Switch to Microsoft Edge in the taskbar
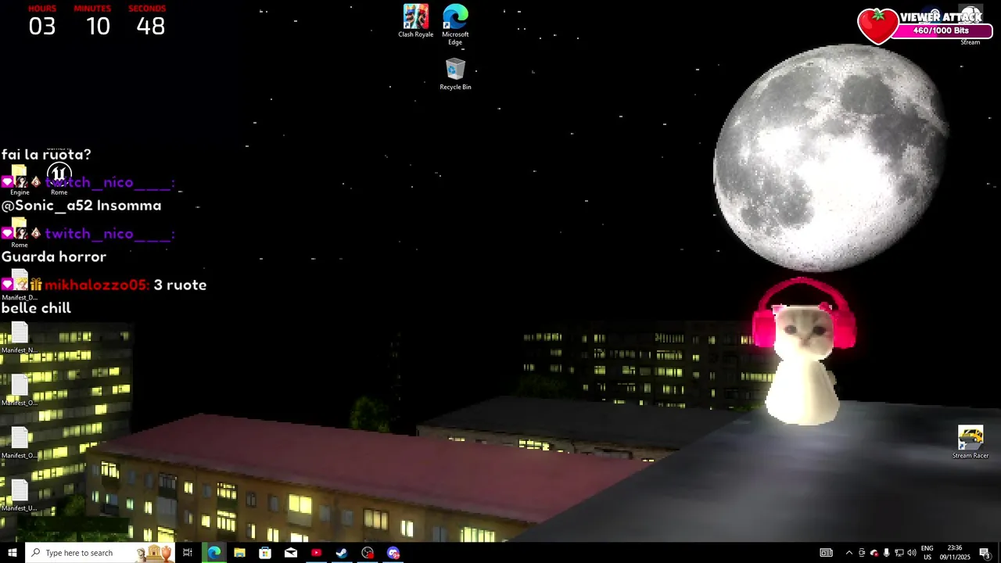The width and height of the screenshot is (1001, 563). pyautogui.click(x=213, y=553)
